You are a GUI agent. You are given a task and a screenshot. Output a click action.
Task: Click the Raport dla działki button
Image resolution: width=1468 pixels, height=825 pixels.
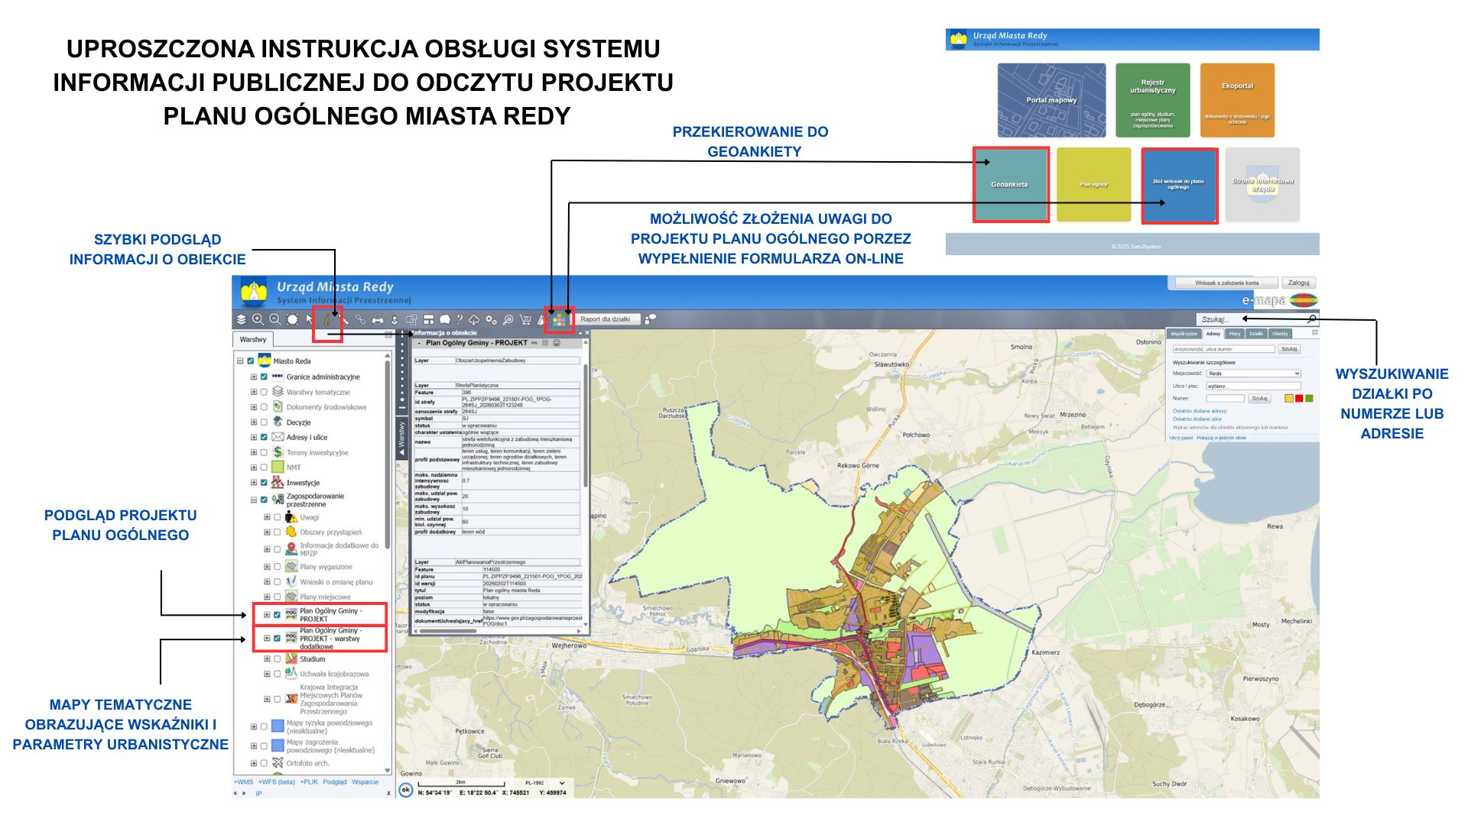[606, 319]
